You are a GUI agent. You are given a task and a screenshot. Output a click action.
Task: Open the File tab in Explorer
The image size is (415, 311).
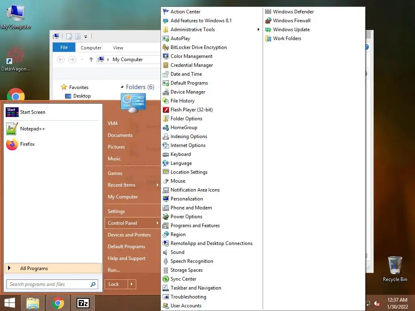64,47
